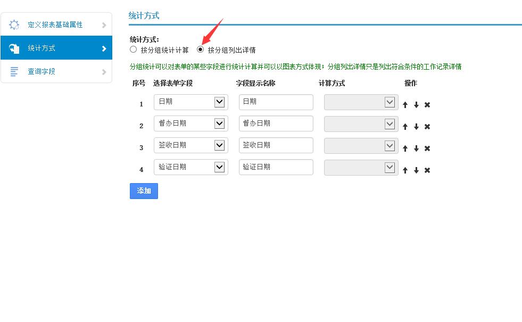Open row 1 form field dropdown 日期
Screen dimensions: 522x322
(x=190, y=102)
